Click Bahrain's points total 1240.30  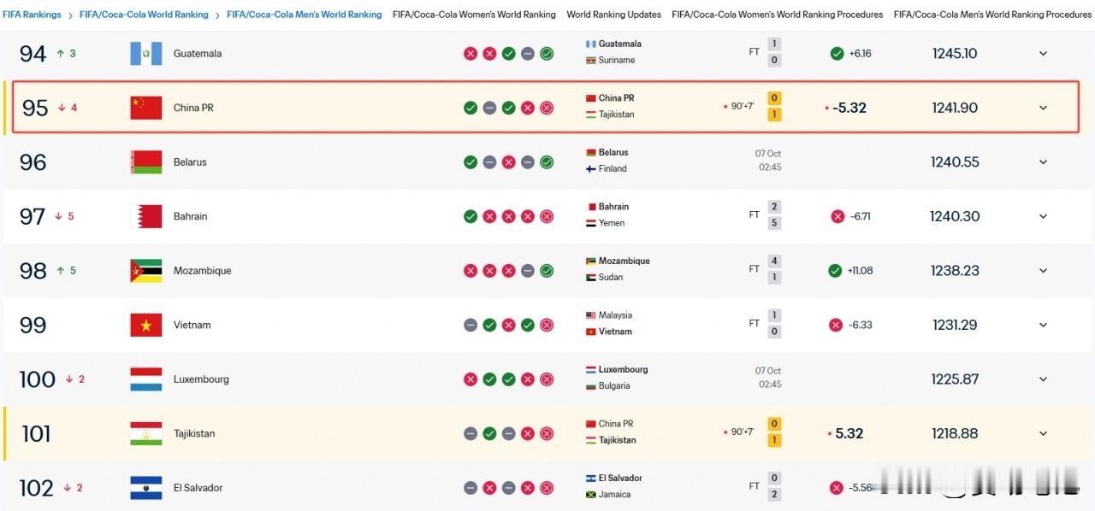pyautogui.click(x=955, y=216)
